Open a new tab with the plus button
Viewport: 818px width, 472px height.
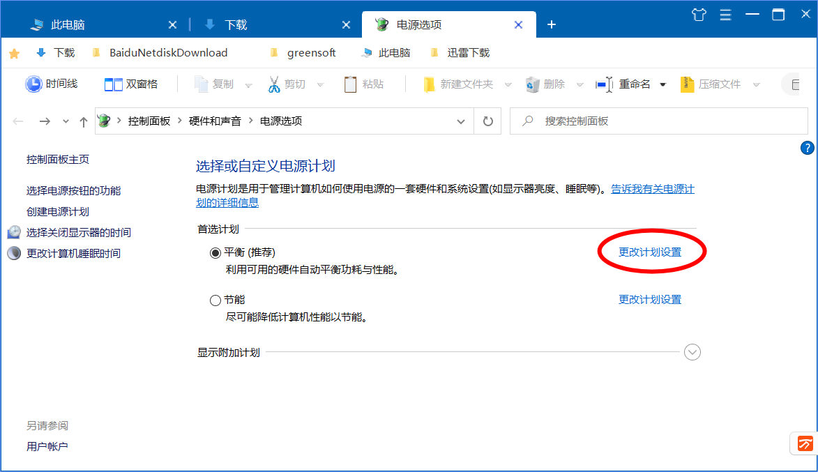click(x=552, y=24)
